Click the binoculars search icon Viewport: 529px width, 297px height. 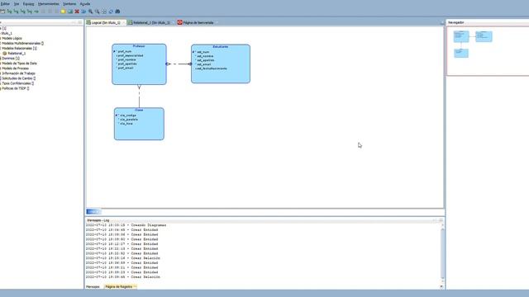[x=117, y=12]
